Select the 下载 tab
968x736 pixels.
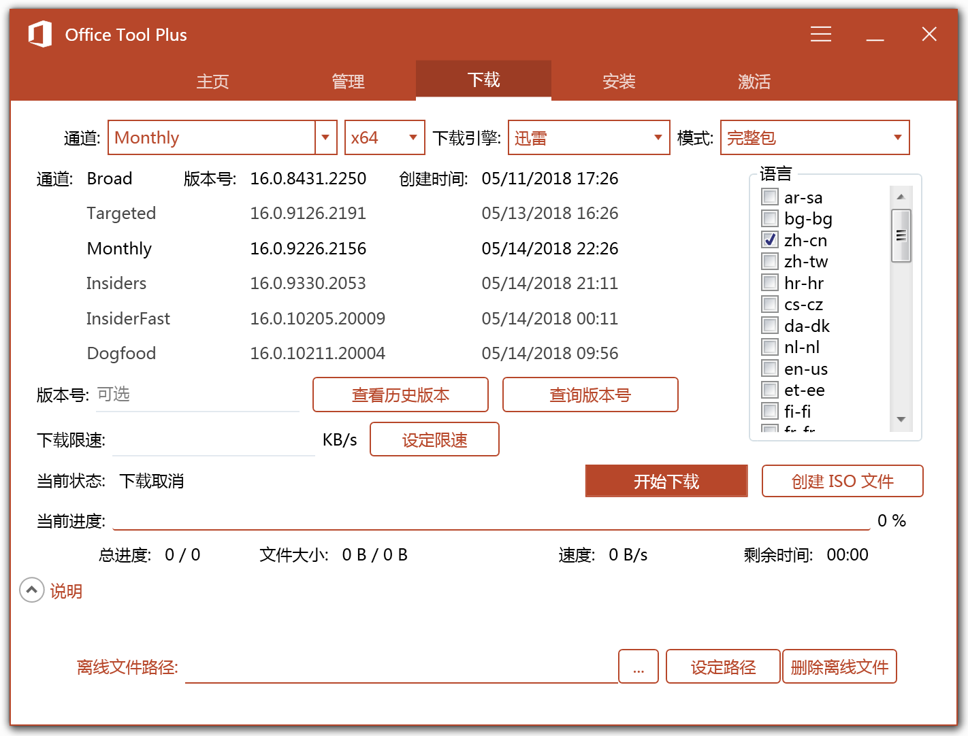pos(483,80)
